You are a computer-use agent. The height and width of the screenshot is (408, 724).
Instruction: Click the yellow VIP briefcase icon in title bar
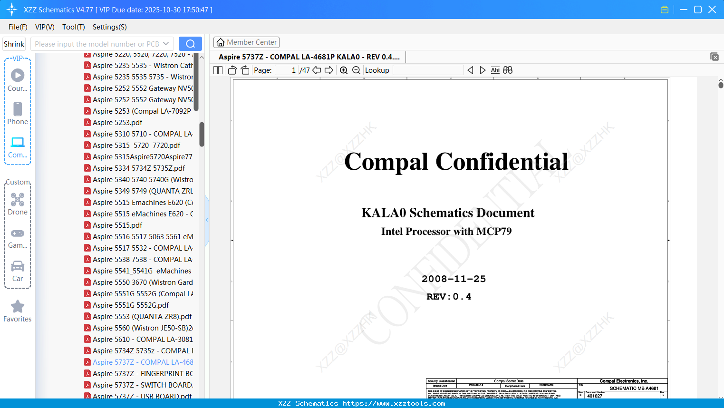(665, 10)
